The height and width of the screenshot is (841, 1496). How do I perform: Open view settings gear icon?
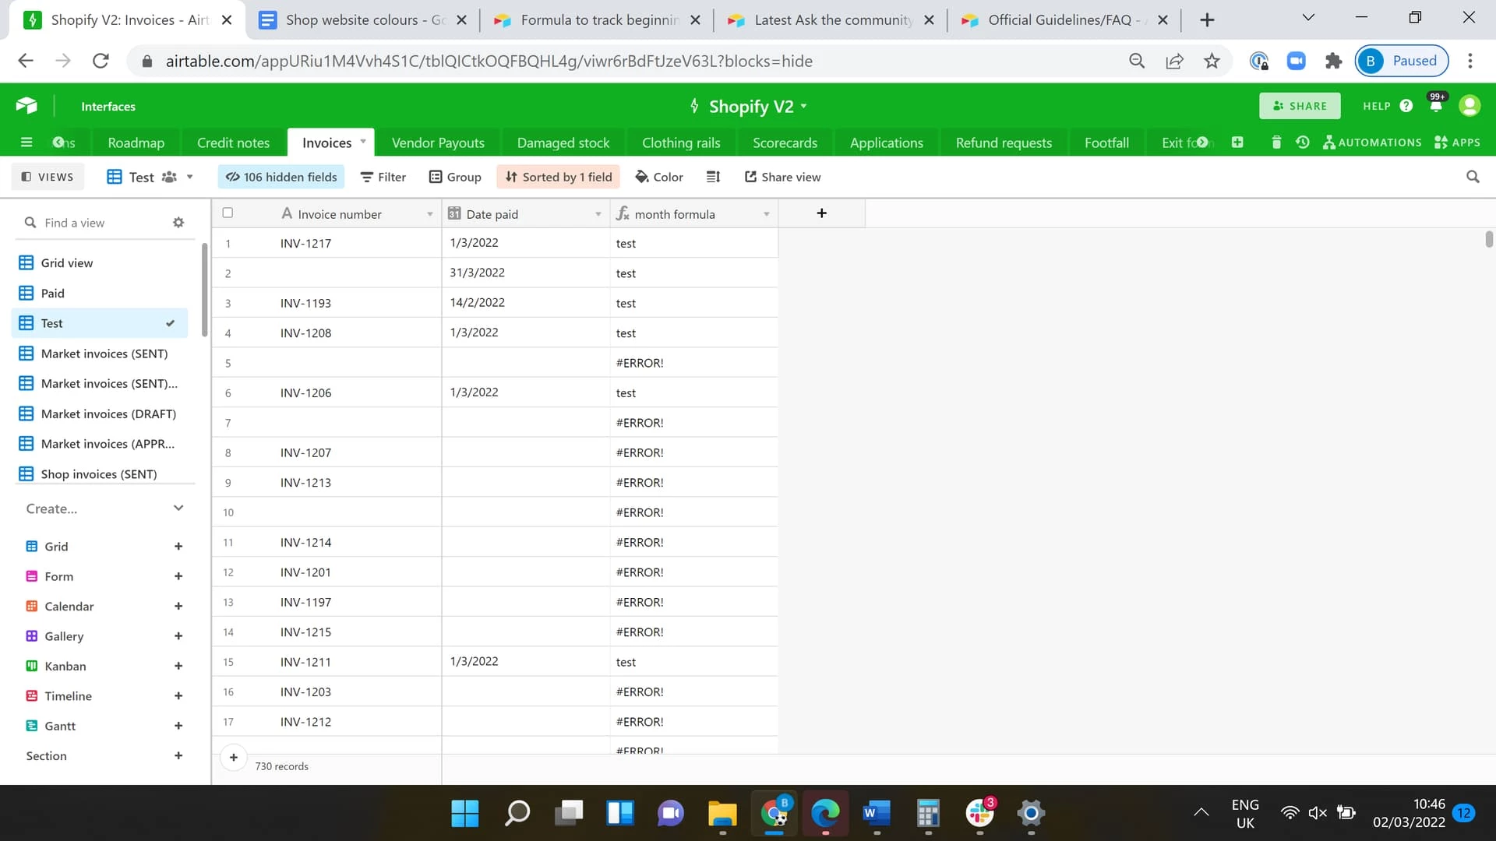click(x=178, y=223)
